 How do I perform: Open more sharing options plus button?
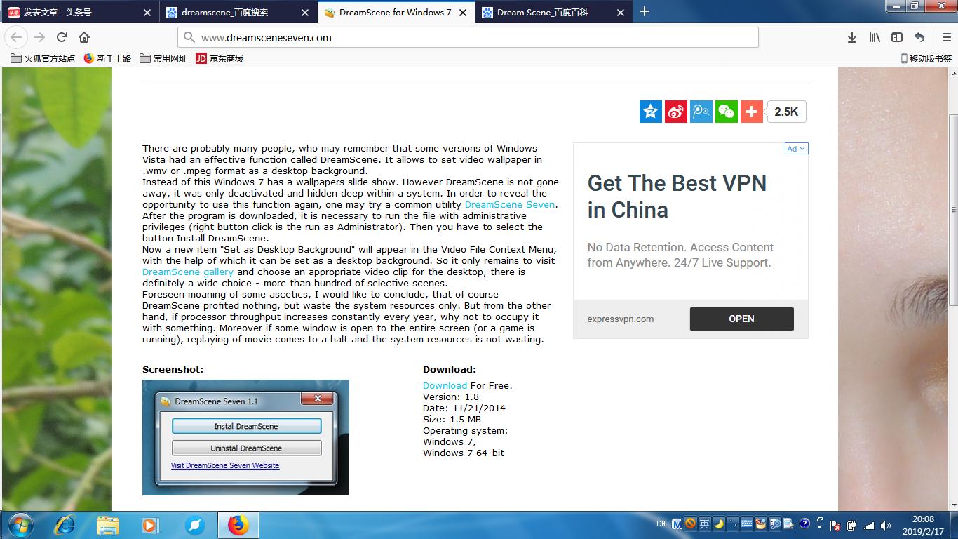click(x=752, y=112)
